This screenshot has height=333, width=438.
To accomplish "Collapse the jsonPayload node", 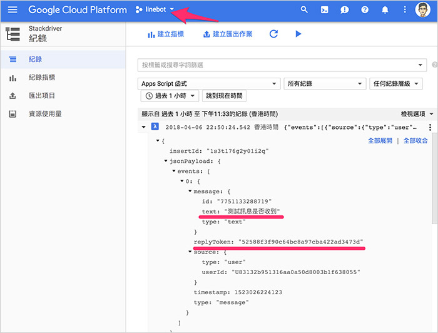I will 166,161.
